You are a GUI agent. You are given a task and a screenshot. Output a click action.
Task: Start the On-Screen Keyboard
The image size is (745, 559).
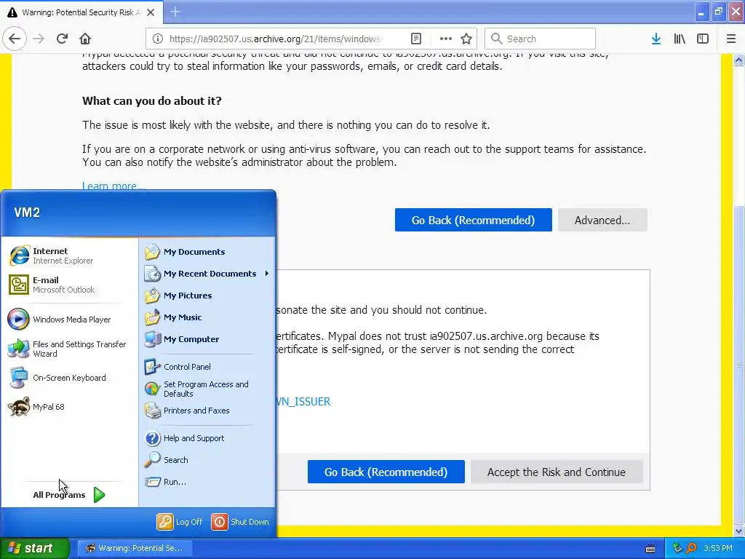(x=69, y=378)
